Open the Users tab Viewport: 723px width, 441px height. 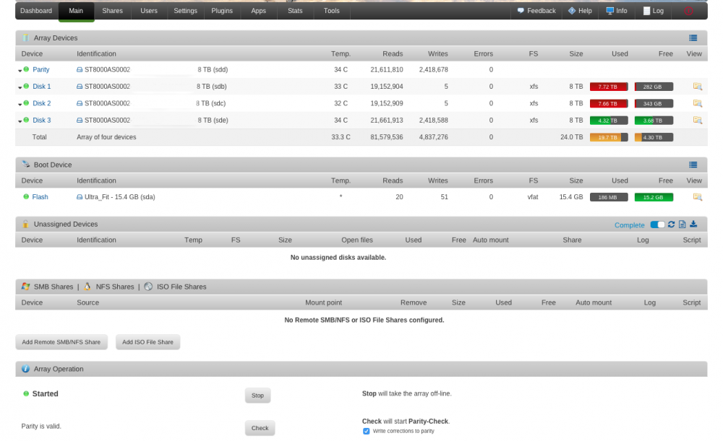point(148,11)
